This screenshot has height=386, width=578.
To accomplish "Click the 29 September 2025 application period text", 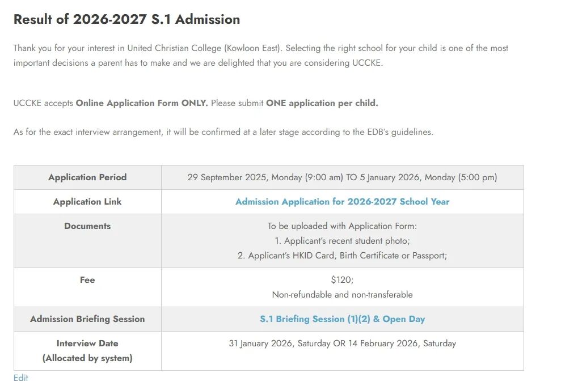I will click(342, 177).
